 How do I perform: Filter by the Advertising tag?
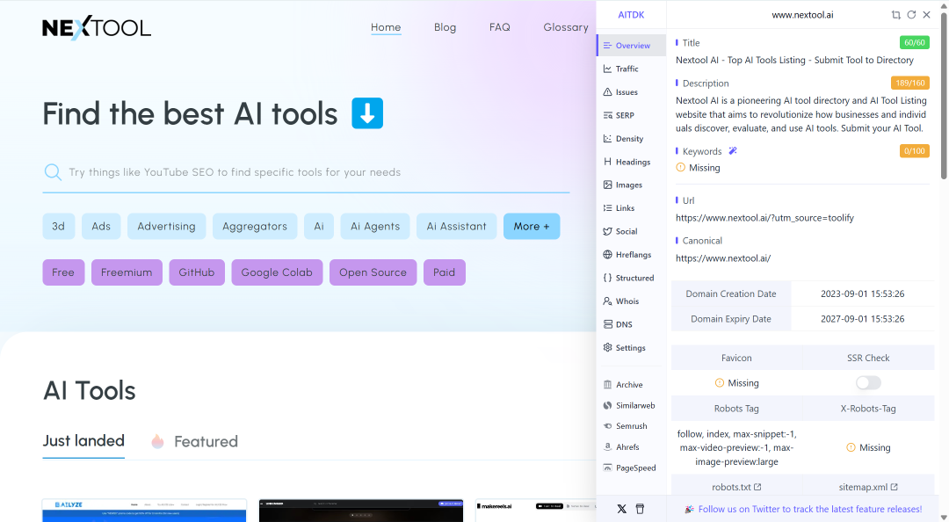tap(166, 226)
